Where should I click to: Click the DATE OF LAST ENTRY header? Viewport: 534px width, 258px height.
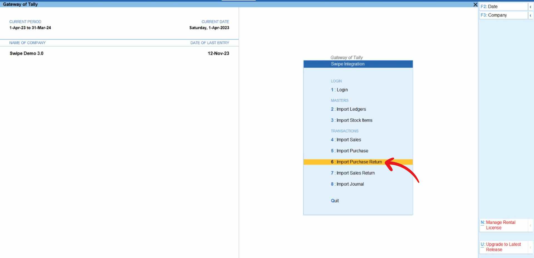[x=210, y=43]
